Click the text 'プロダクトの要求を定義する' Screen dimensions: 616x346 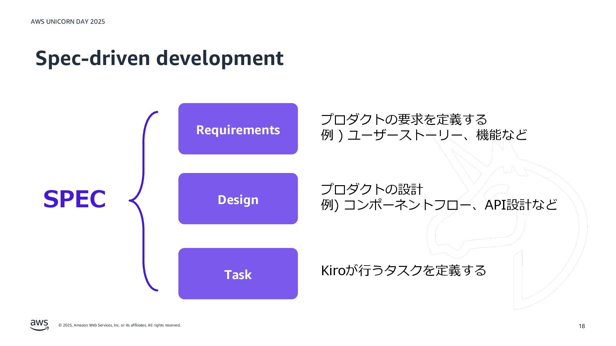(x=404, y=119)
